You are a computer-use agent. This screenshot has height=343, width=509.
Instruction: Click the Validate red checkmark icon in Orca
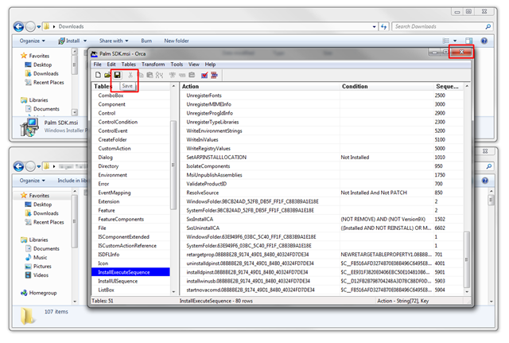pos(204,76)
